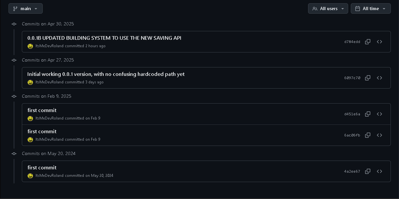
Task: Click ItsMeDevRoland author name on 6097c70 commit
Action: (49, 82)
